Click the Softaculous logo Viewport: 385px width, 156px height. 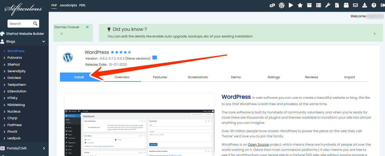(x=23, y=9)
